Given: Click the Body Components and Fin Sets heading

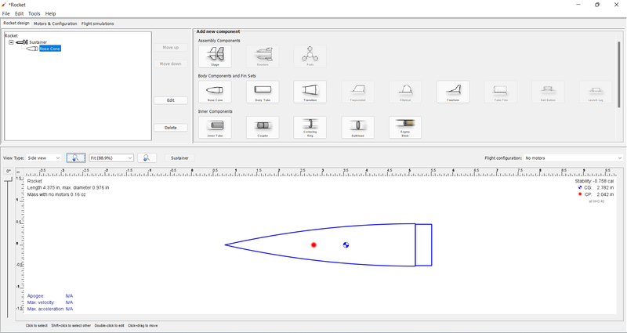Looking at the screenshot, I should pyautogui.click(x=227, y=75).
